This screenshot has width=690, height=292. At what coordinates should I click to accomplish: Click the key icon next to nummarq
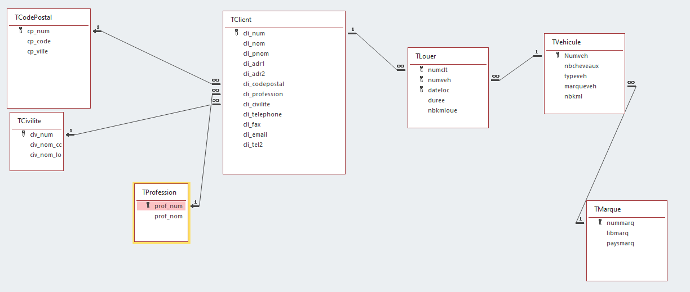(x=600, y=223)
